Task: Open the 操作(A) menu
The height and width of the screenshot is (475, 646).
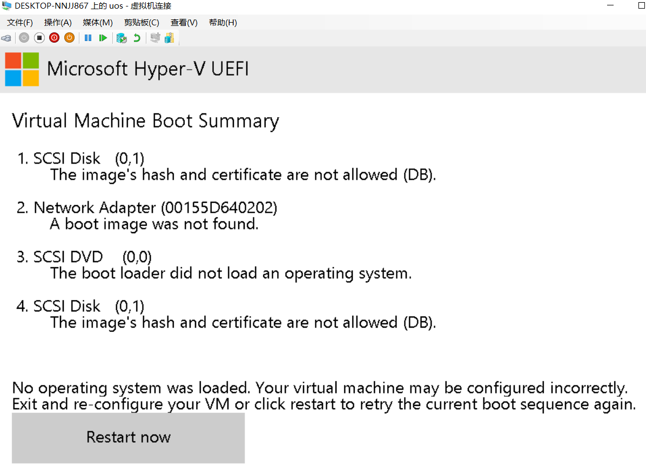Action: coord(58,22)
